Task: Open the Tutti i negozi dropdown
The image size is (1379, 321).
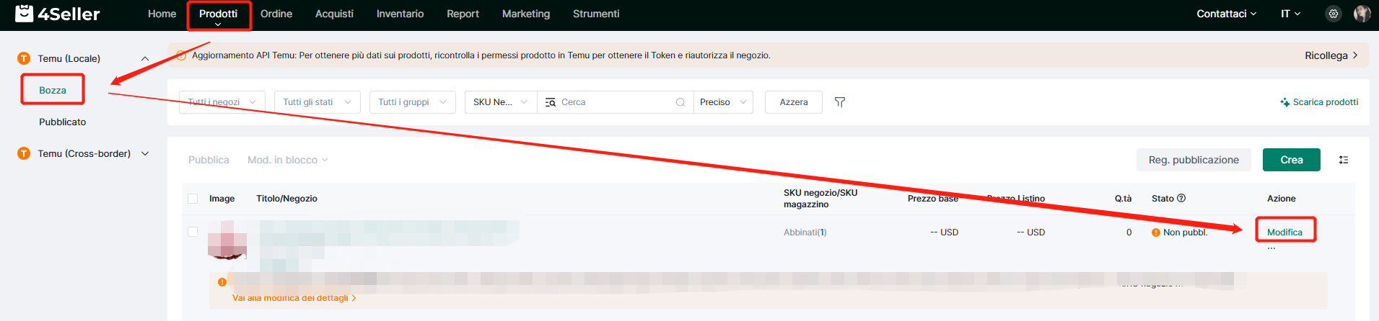Action: click(x=222, y=102)
